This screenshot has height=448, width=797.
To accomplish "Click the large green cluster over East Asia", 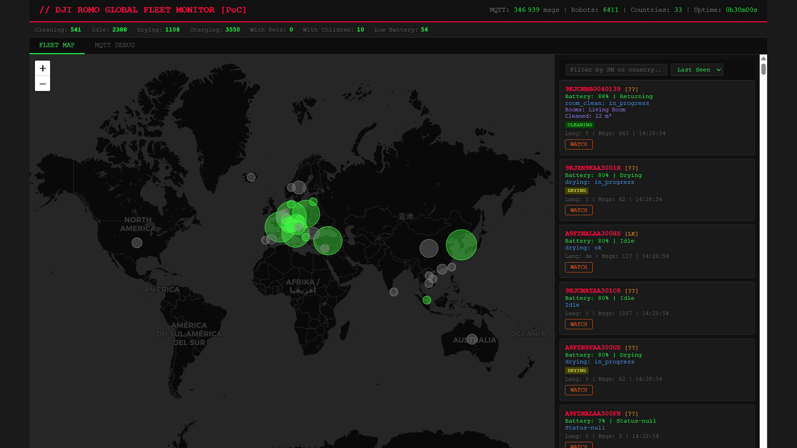I will 461,245.
